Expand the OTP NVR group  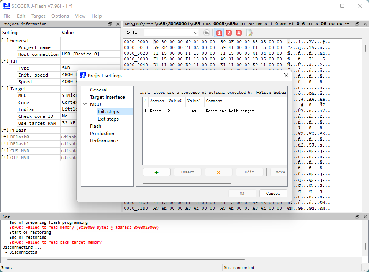5,157
